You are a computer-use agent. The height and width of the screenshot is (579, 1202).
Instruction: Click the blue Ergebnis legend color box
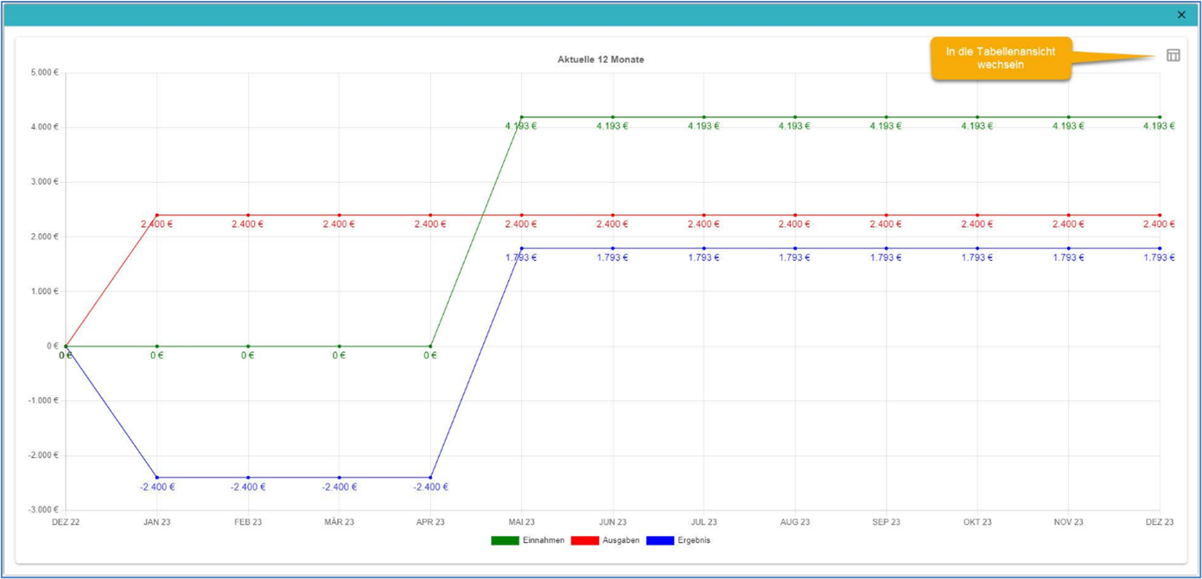[660, 541]
